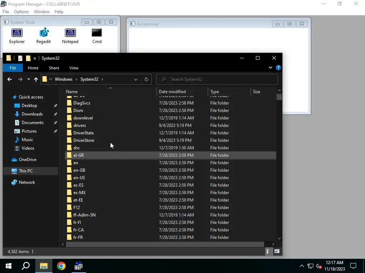Screen dimensions: 365x273
Task: Click Program Manager taskbar icon
Action: coord(78,266)
